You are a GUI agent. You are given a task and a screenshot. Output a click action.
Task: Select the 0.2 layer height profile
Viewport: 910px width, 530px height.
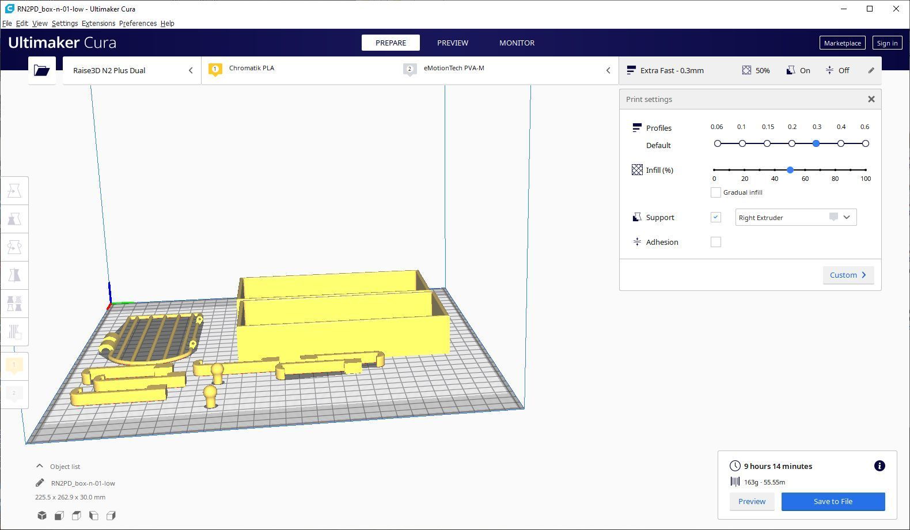[x=792, y=143]
